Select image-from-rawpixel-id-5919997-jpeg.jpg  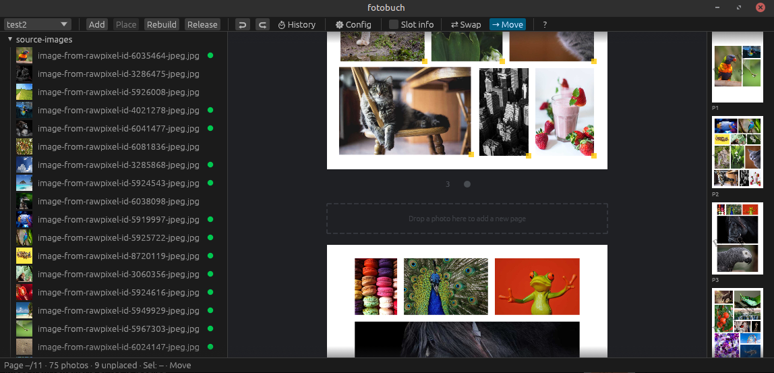tap(119, 219)
